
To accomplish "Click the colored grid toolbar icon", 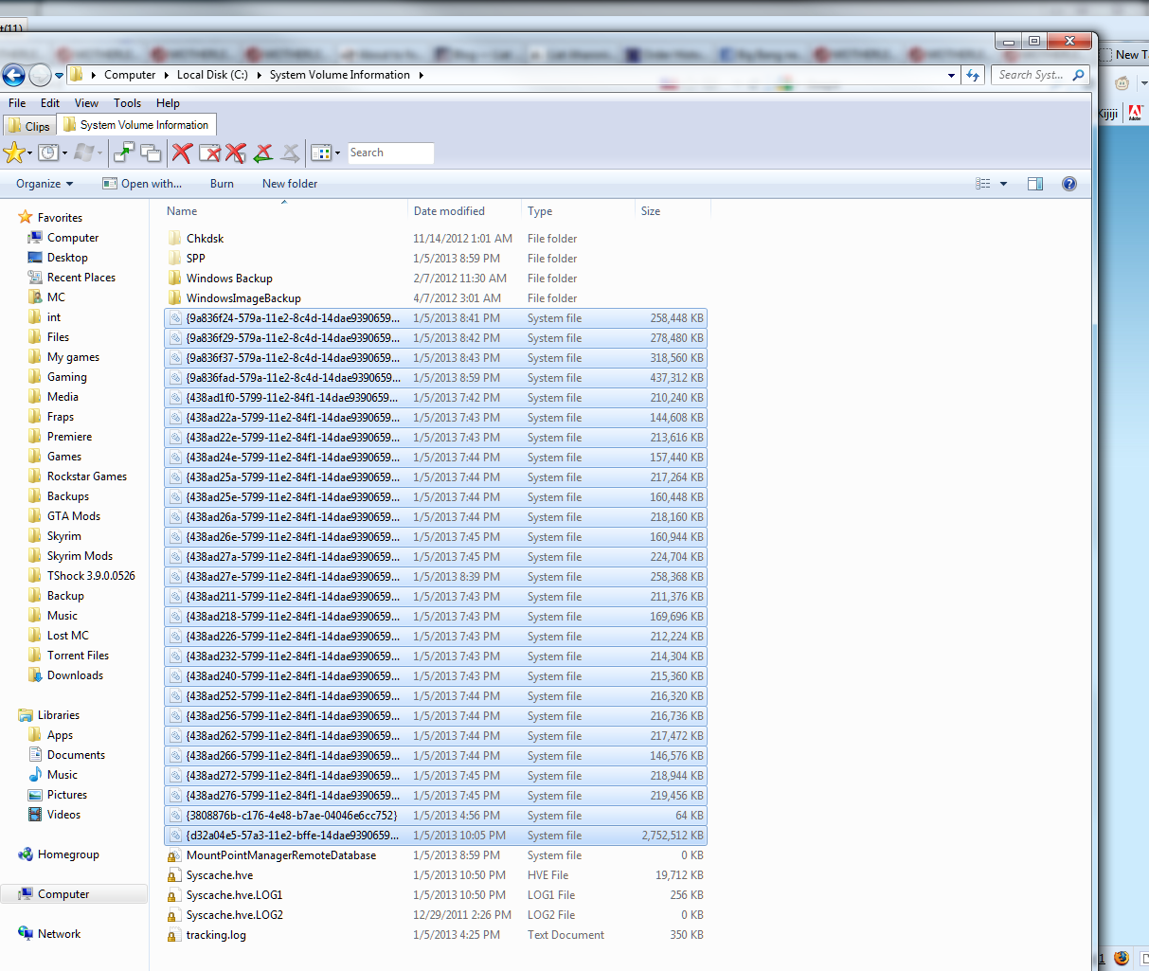I will (321, 153).
